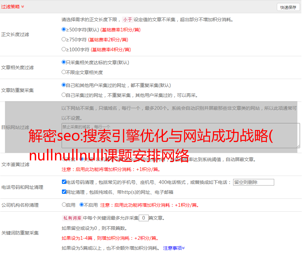
Task: Choose 不限定文章相关度 radio button
Action: coord(64,72)
